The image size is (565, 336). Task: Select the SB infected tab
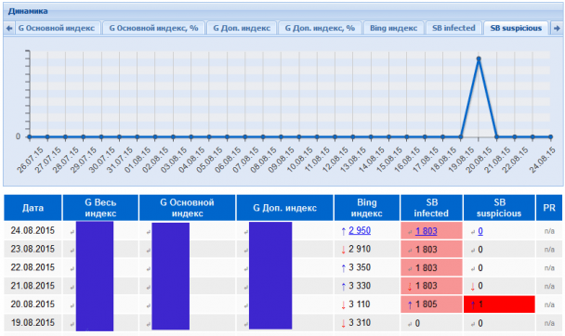tap(453, 28)
